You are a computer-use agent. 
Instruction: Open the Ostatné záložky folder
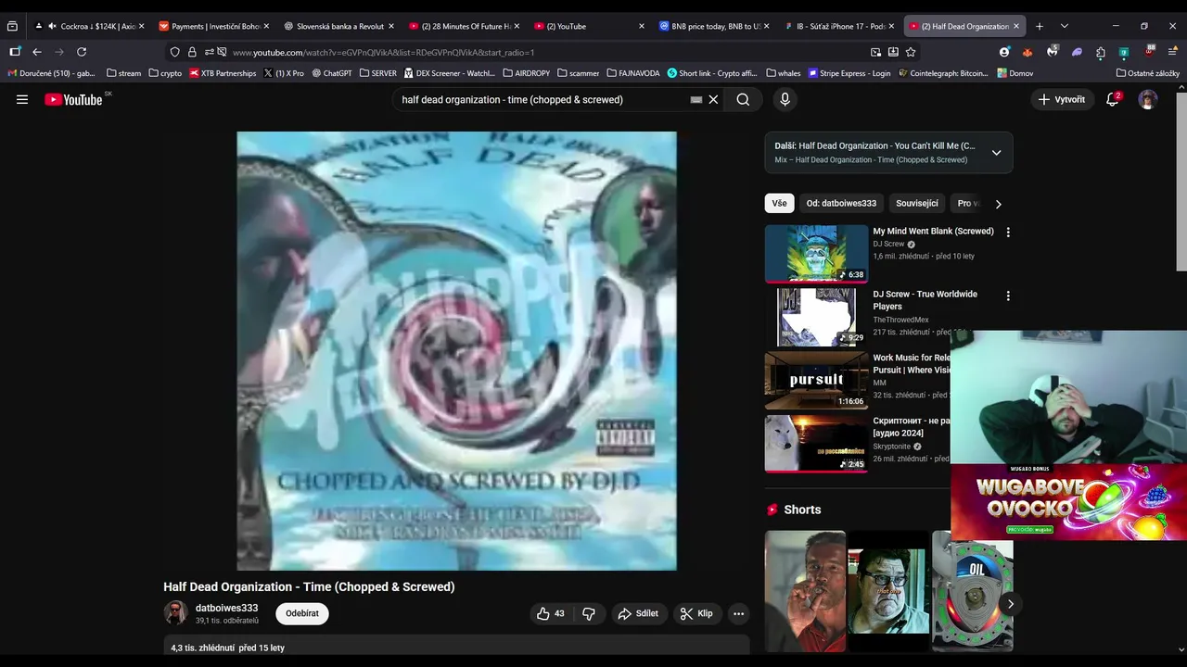coord(1148,73)
